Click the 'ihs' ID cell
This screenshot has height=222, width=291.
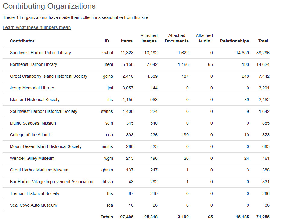pos(110,100)
